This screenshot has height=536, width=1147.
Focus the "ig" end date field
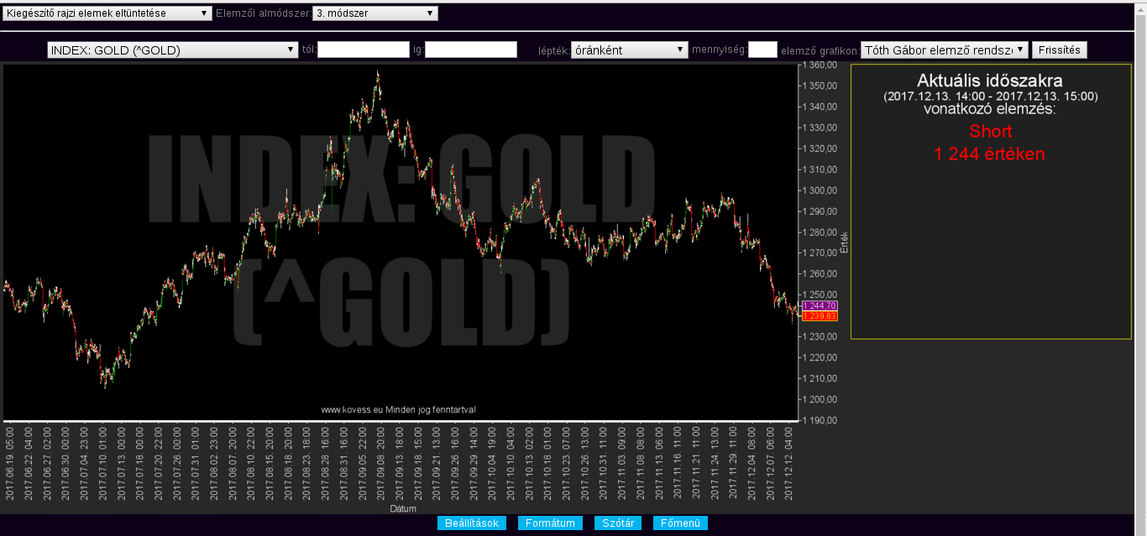pyautogui.click(x=471, y=49)
